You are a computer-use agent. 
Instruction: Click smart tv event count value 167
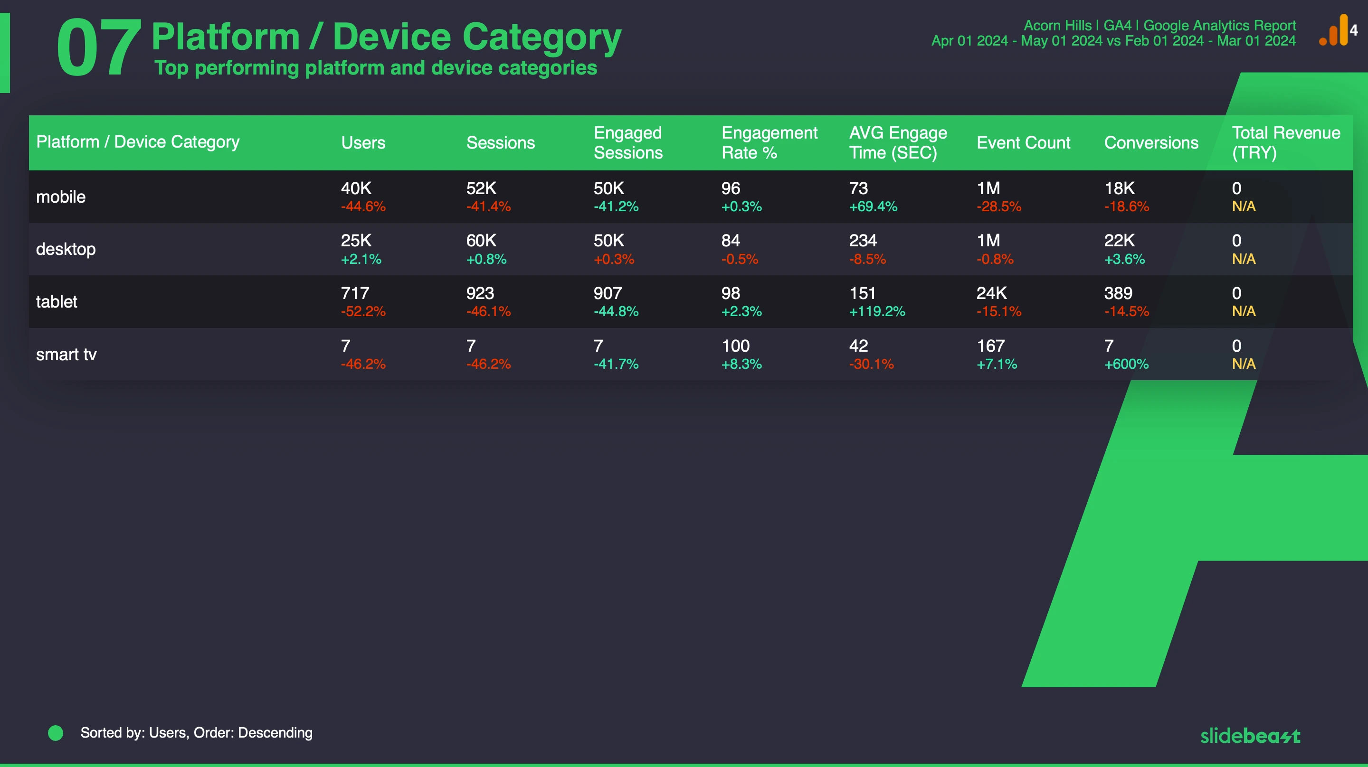tap(990, 346)
